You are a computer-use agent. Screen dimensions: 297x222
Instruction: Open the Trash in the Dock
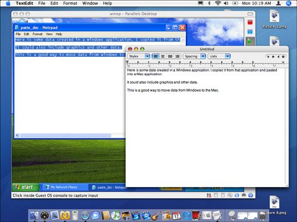pyautogui.click(x=263, y=215)
